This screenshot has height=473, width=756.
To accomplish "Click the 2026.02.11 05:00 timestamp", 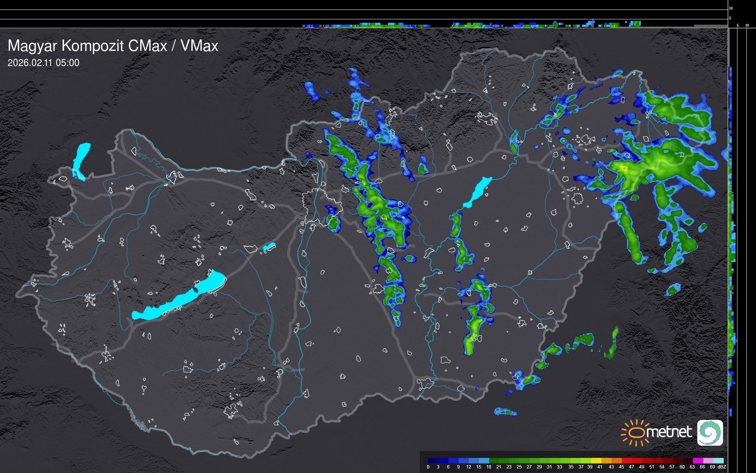I will [44, 63].
